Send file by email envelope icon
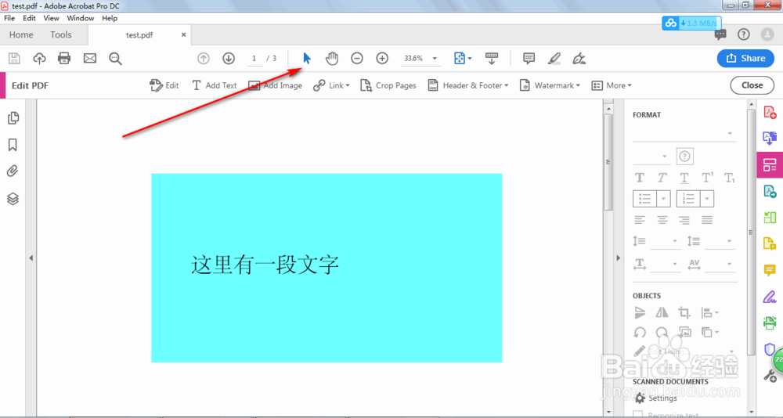The image size is (783, 418). [90, 59]
